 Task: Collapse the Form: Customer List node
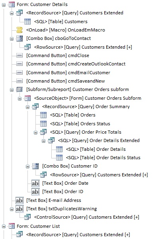click(4, 227)
